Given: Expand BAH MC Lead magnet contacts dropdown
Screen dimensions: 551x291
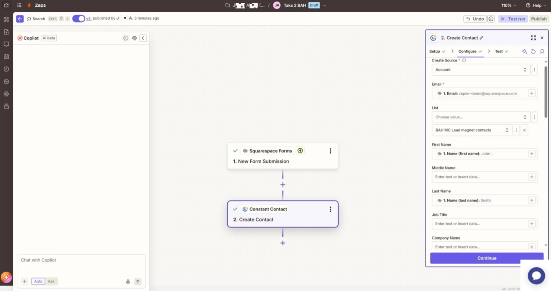Looking at the screenshot, I should (x=471, y=130).
